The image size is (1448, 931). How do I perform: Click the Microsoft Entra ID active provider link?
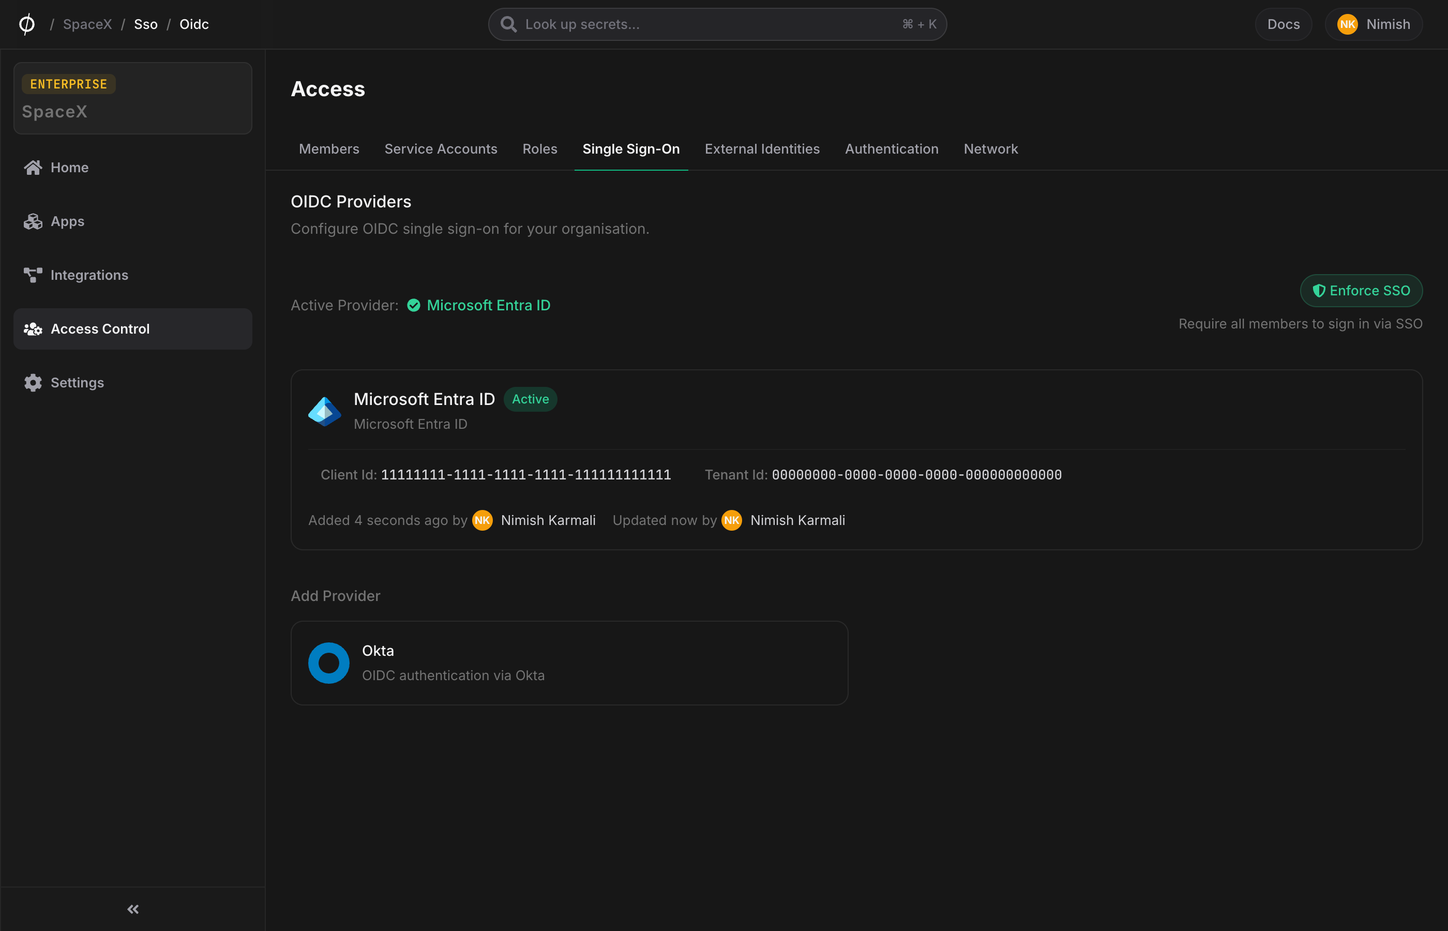click(488, 305)
